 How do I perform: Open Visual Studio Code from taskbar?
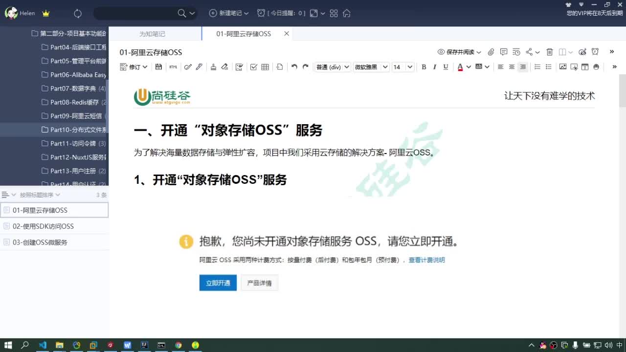tap(43, 345)
